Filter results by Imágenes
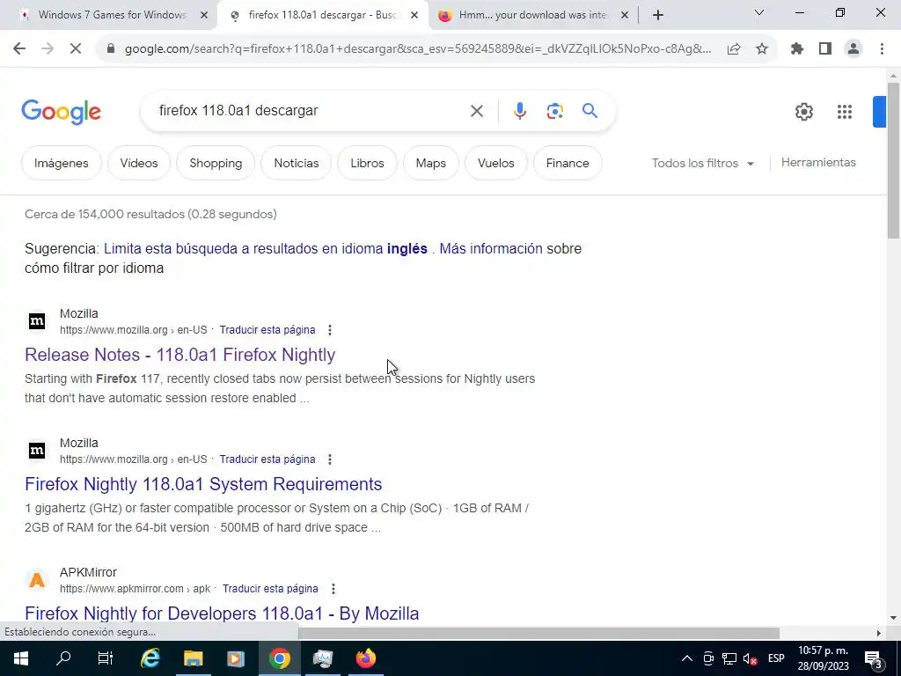This screenshot has width=901, height=676. (x=62, y=163)
